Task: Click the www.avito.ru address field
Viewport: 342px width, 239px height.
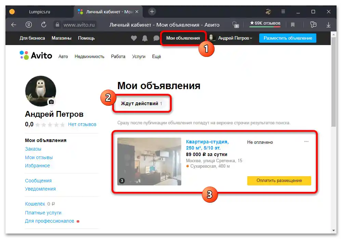Action: click(79, 25)
